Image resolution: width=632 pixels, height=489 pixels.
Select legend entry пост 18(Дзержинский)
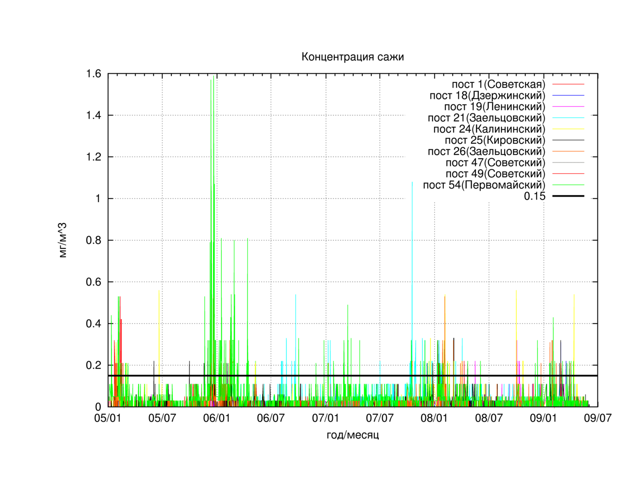pos(487,95)
